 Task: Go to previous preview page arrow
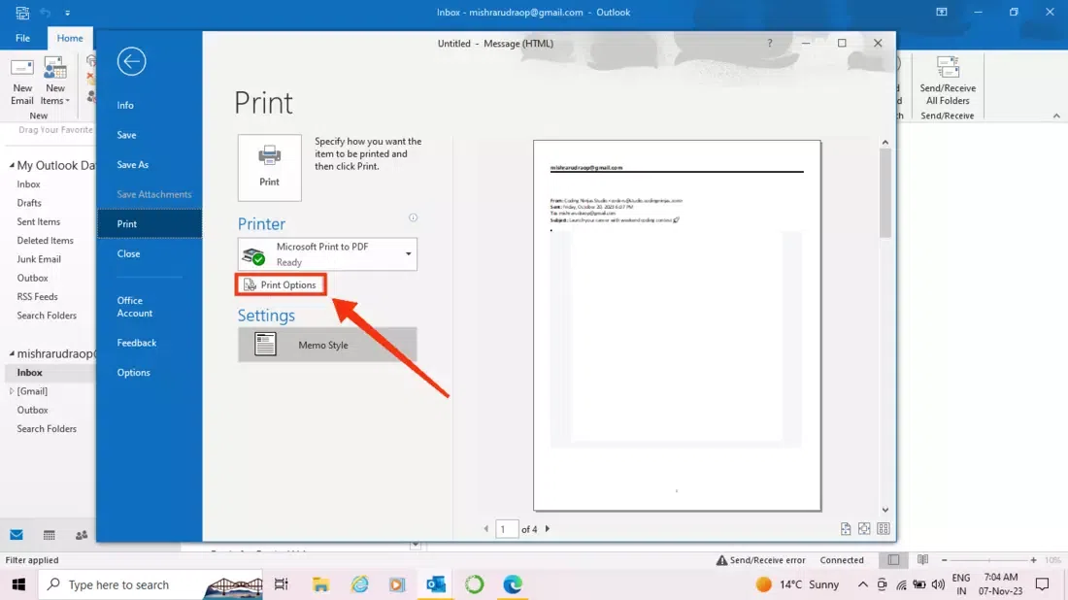click(x=485, y=528)
